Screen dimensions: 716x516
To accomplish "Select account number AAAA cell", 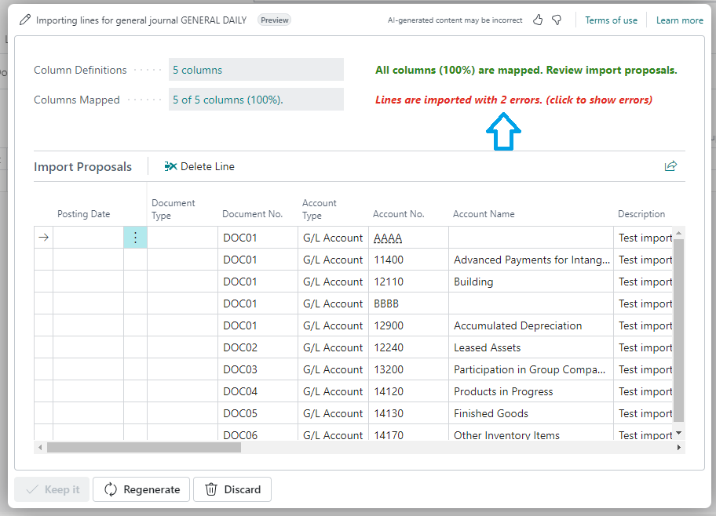I will (x=408, y=238).
